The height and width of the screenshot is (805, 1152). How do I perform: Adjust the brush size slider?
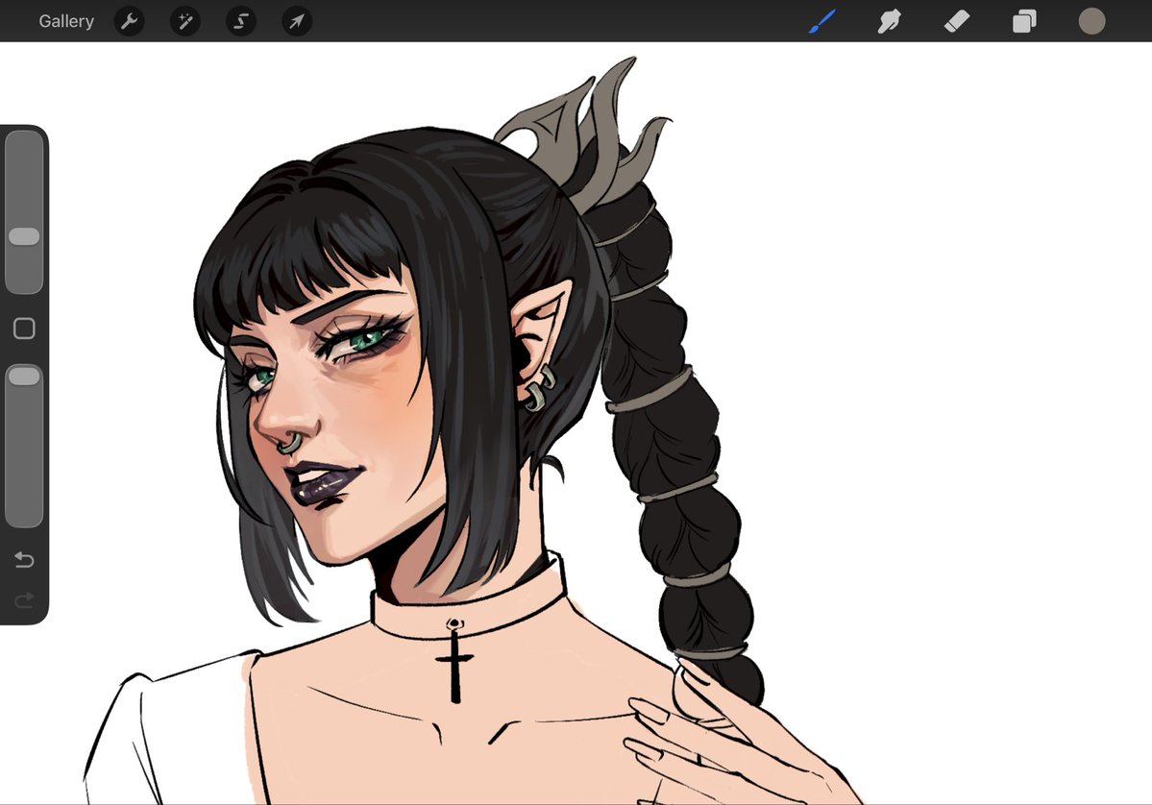(x=24, y=212)
